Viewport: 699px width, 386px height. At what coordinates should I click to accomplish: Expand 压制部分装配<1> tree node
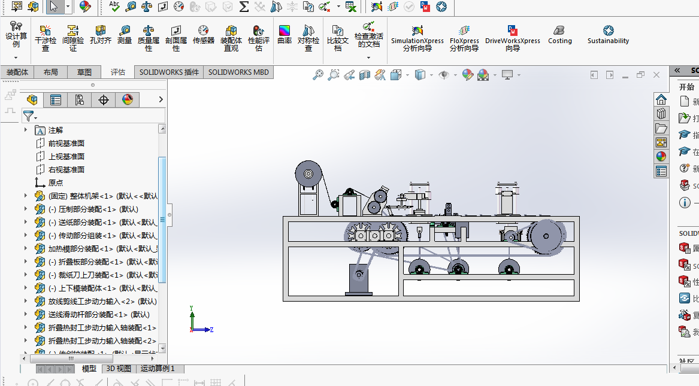(26, 209)
